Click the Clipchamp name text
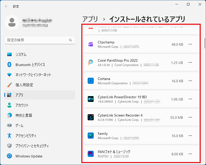Screen dimensions: 206x165 pyautogui.click(x=106, y=42)
